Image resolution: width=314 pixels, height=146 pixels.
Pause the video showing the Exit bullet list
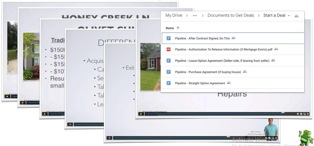click(109, 138)
